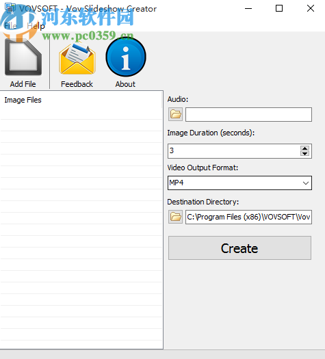Close the Vov Slideshow Creator window
This screenshot has width=325, height=359.
coord(311,8)
